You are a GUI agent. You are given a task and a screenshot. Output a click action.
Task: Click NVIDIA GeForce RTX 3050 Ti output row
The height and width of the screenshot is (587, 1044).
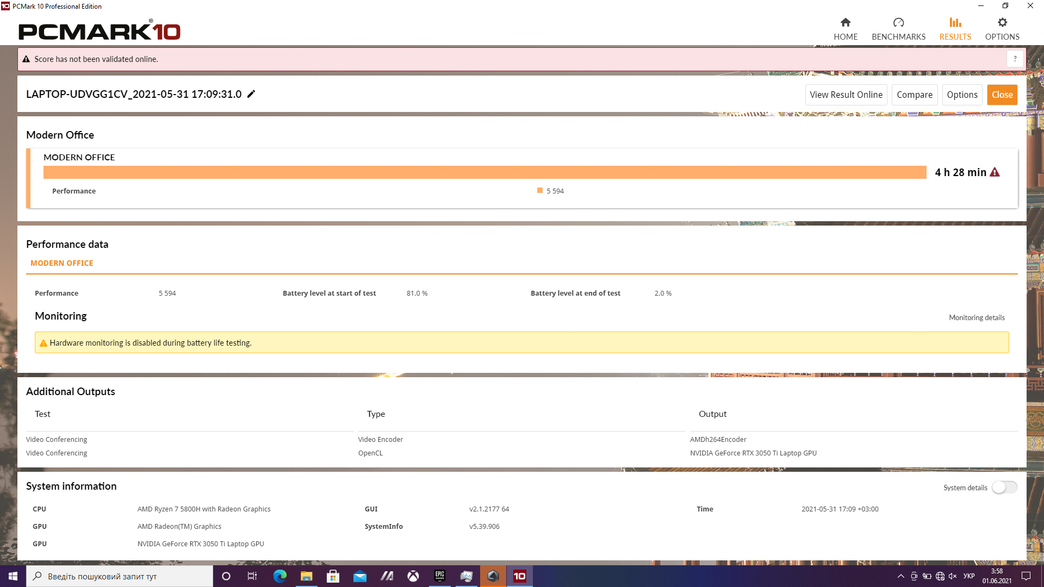click(x=753, y=453)
